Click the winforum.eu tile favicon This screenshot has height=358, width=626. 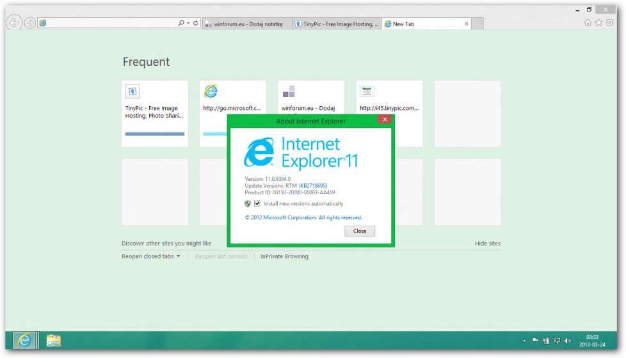tap(289, 91)
